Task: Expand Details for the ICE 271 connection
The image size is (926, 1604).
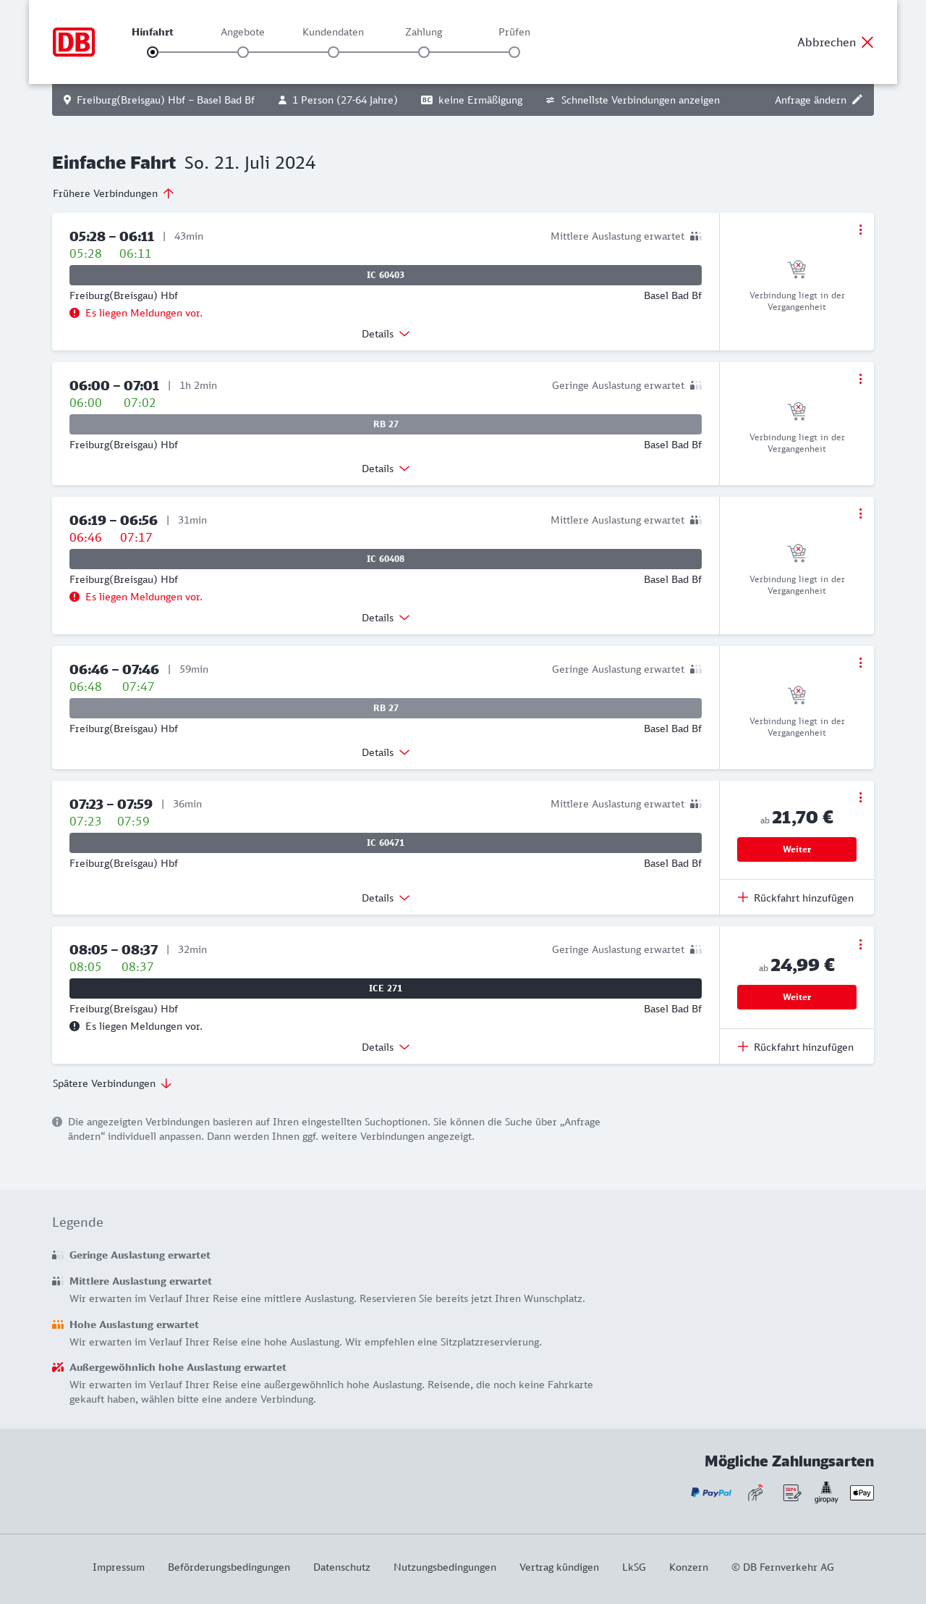Action: tap(386, 1047)
